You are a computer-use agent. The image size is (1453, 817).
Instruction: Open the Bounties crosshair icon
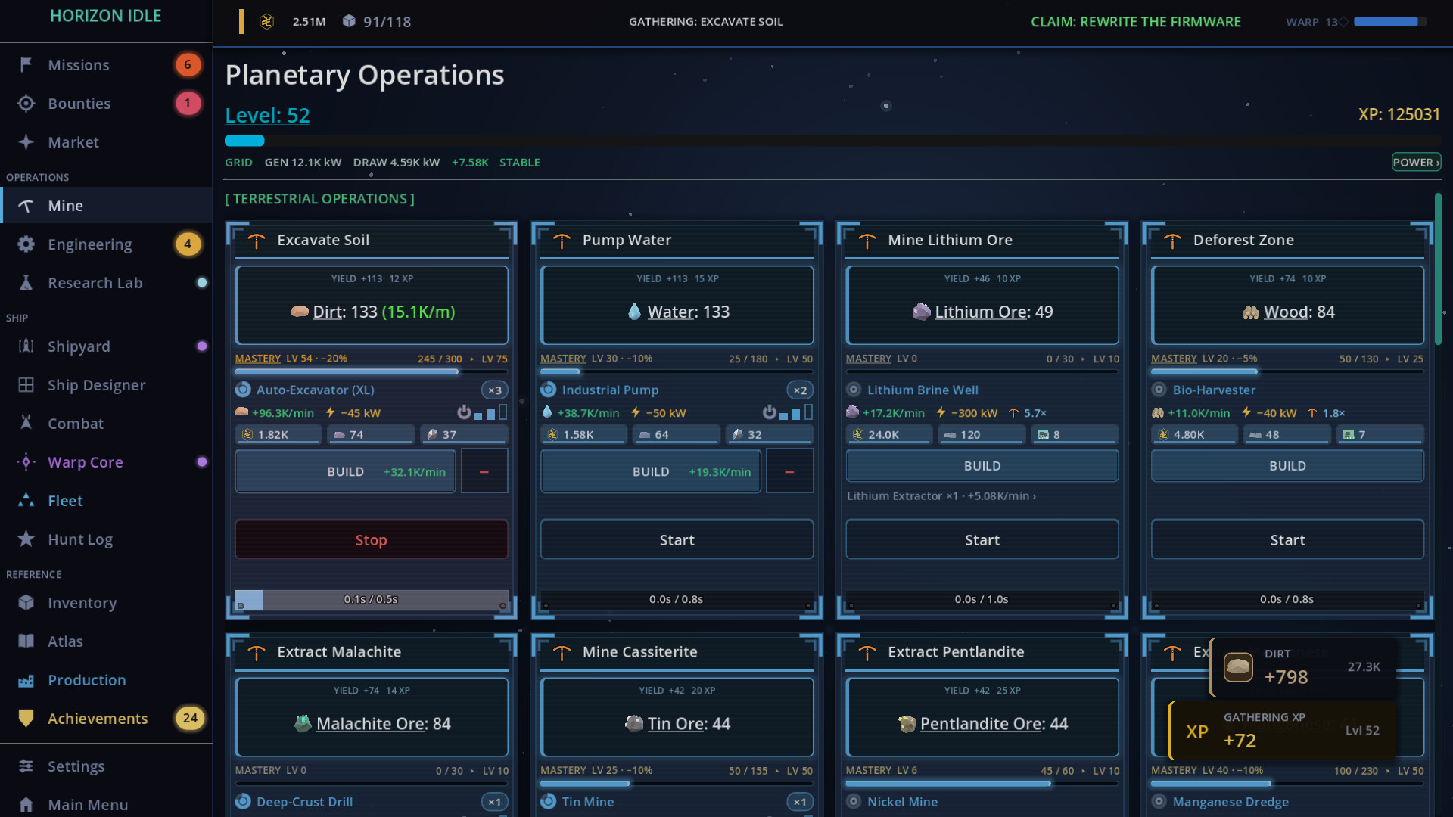(26, 104)
